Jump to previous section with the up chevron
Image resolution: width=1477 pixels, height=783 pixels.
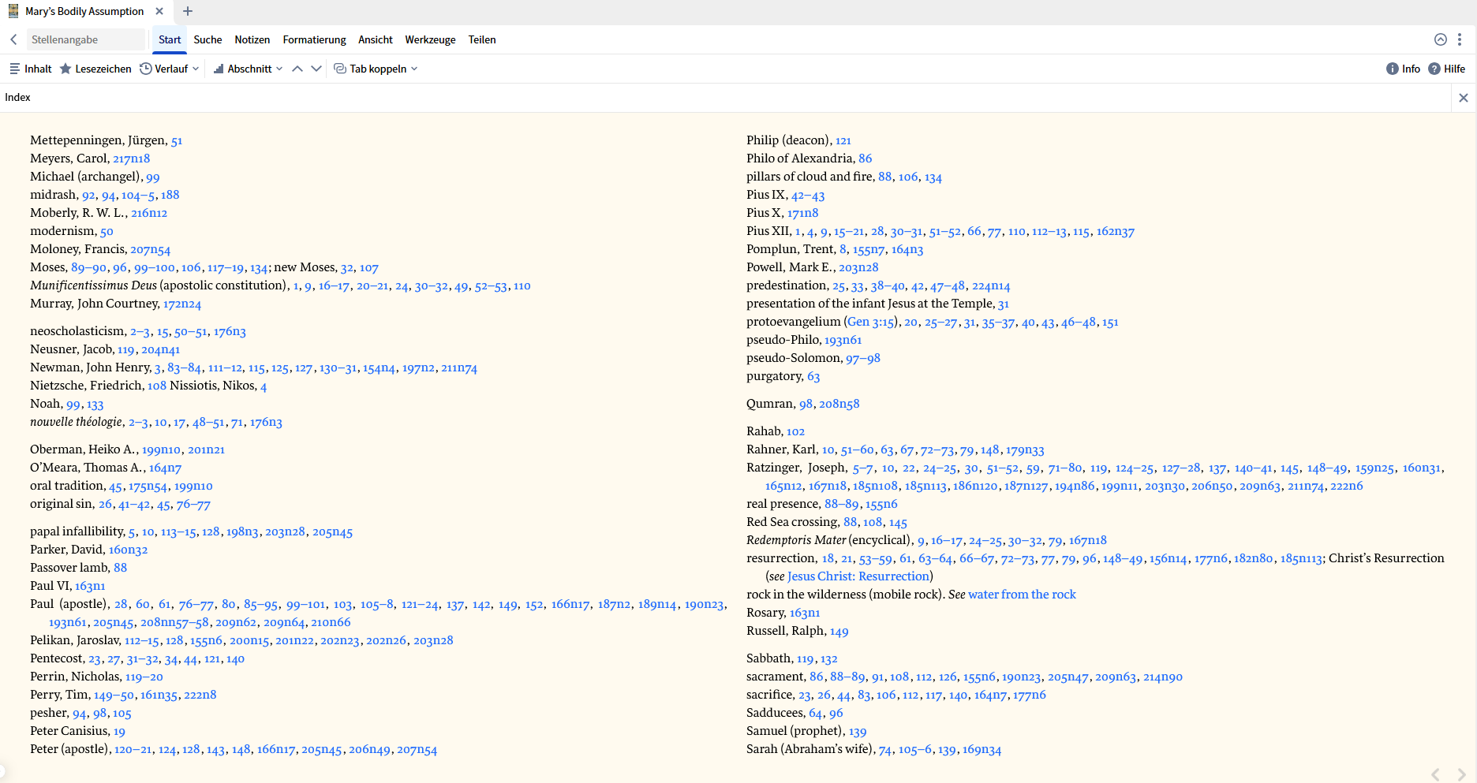point(298,69)
